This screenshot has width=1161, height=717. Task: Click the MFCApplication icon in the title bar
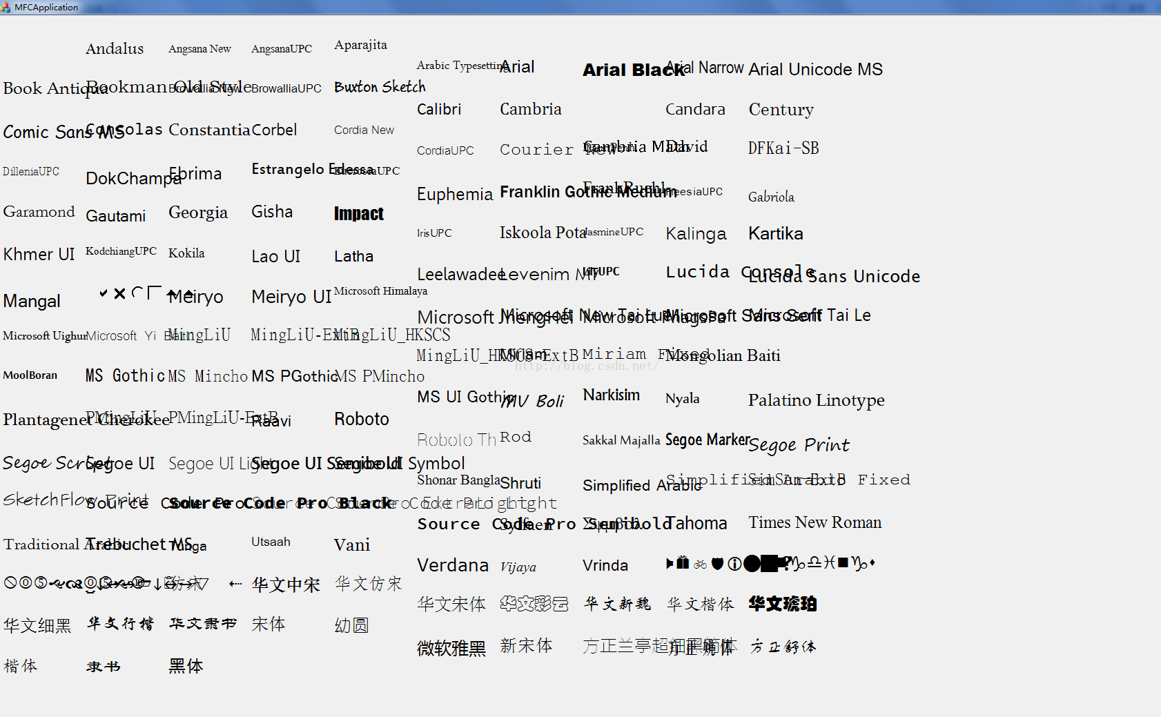(6, 7)
